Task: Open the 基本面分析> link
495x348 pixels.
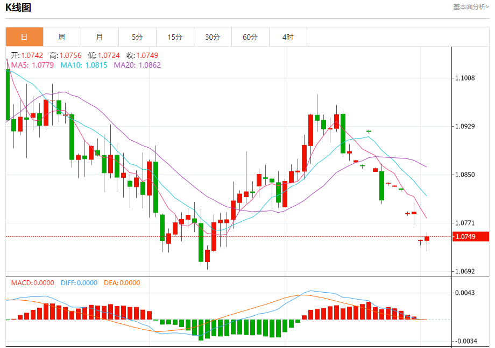Action: (x=471, y=7)
